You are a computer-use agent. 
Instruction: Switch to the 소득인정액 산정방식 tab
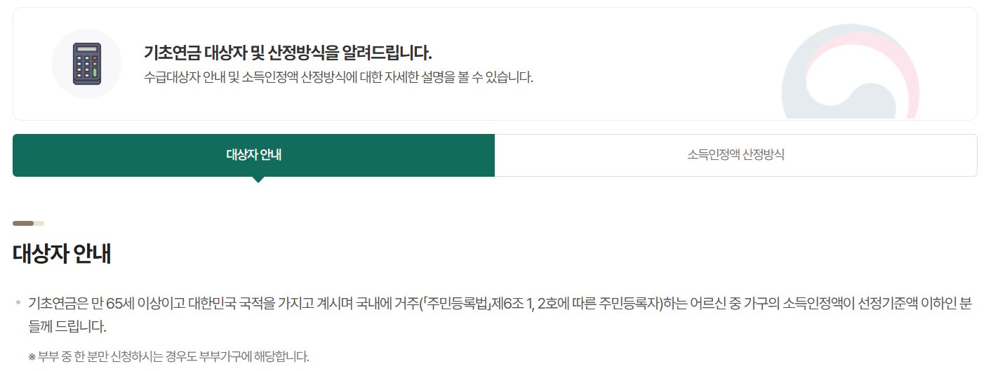click(x=736, y=155)
